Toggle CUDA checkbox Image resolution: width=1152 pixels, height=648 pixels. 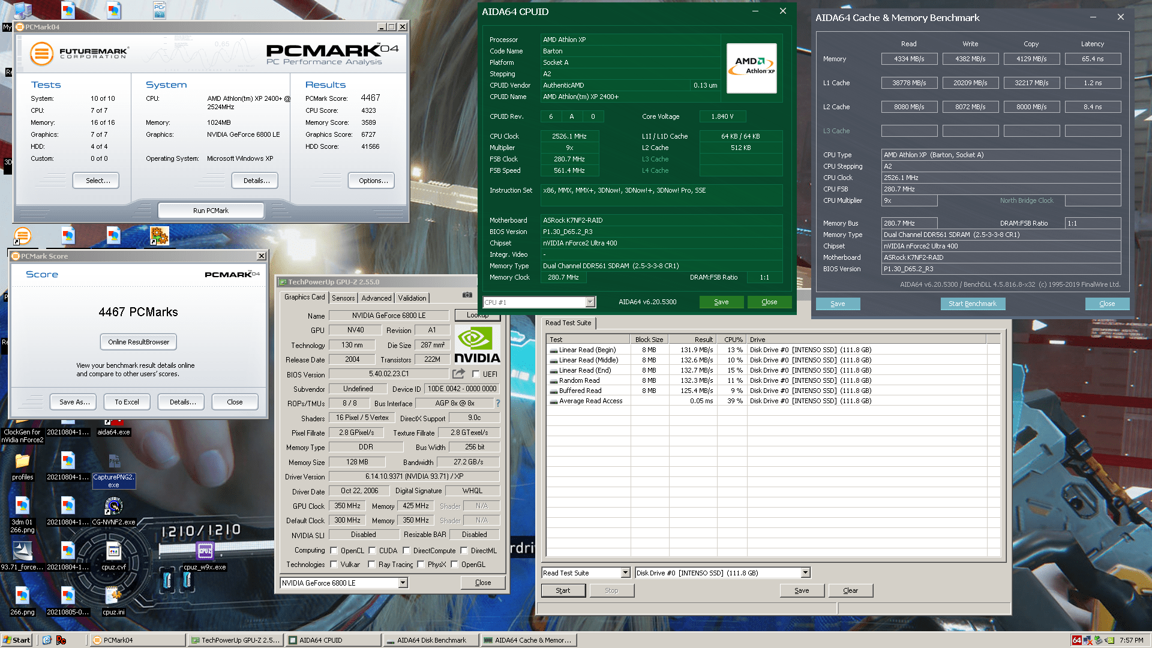(372, 550)
